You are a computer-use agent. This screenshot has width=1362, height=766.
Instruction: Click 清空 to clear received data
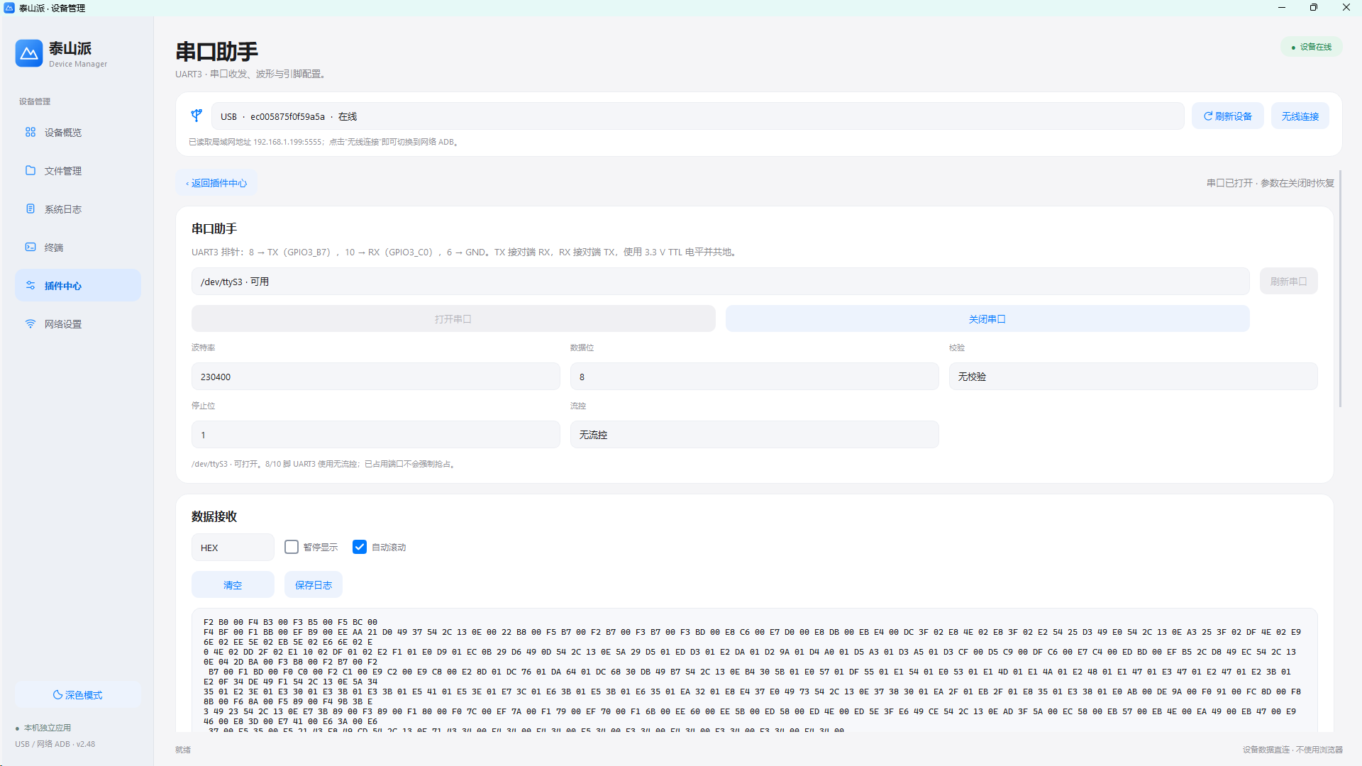[x=233, y=585]
